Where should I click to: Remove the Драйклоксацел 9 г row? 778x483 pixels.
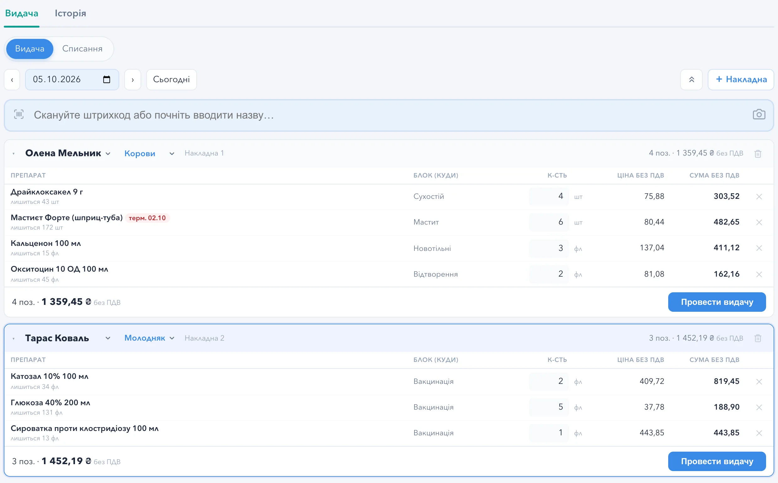tap(759, 196)
